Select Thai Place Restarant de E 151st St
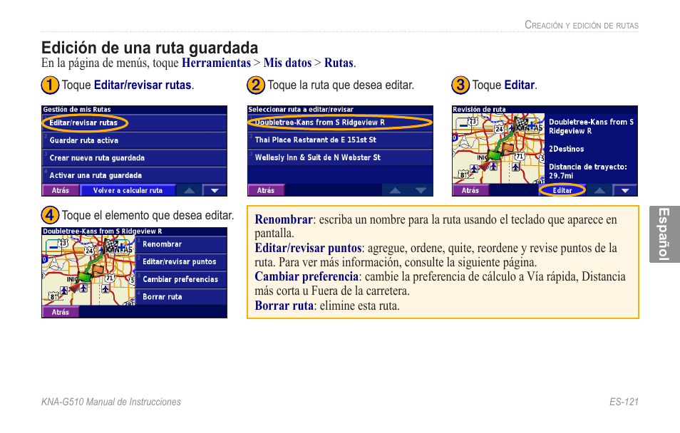 click(x=340, y=140)
